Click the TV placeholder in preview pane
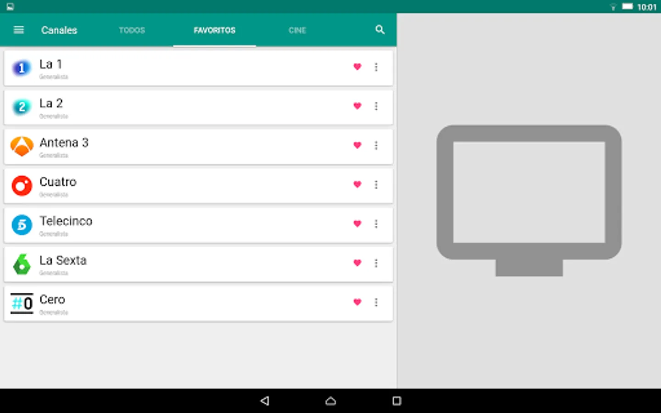 [x=529, y=201]
